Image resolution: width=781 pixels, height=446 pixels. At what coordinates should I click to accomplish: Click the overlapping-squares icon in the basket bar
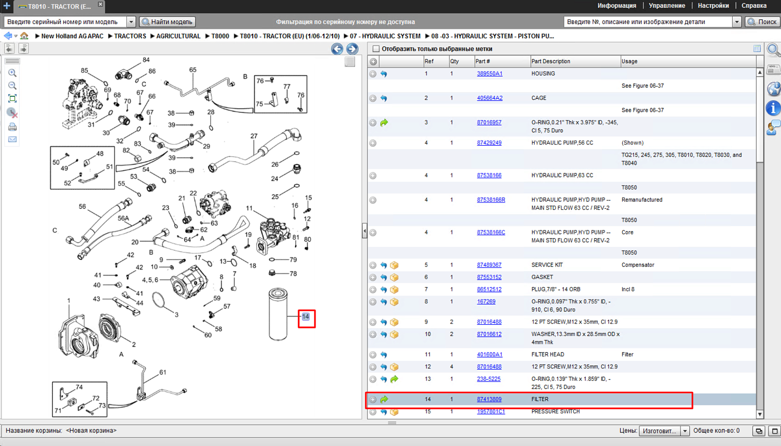pyautogui.click(x=759, y=431)
